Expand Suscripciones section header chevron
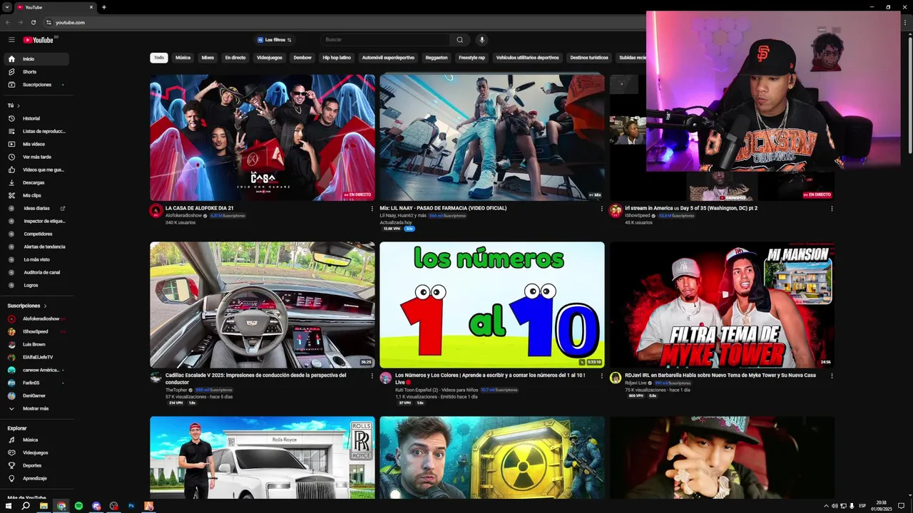The width and height of the screenshot is (913, 513). [45, 306]
